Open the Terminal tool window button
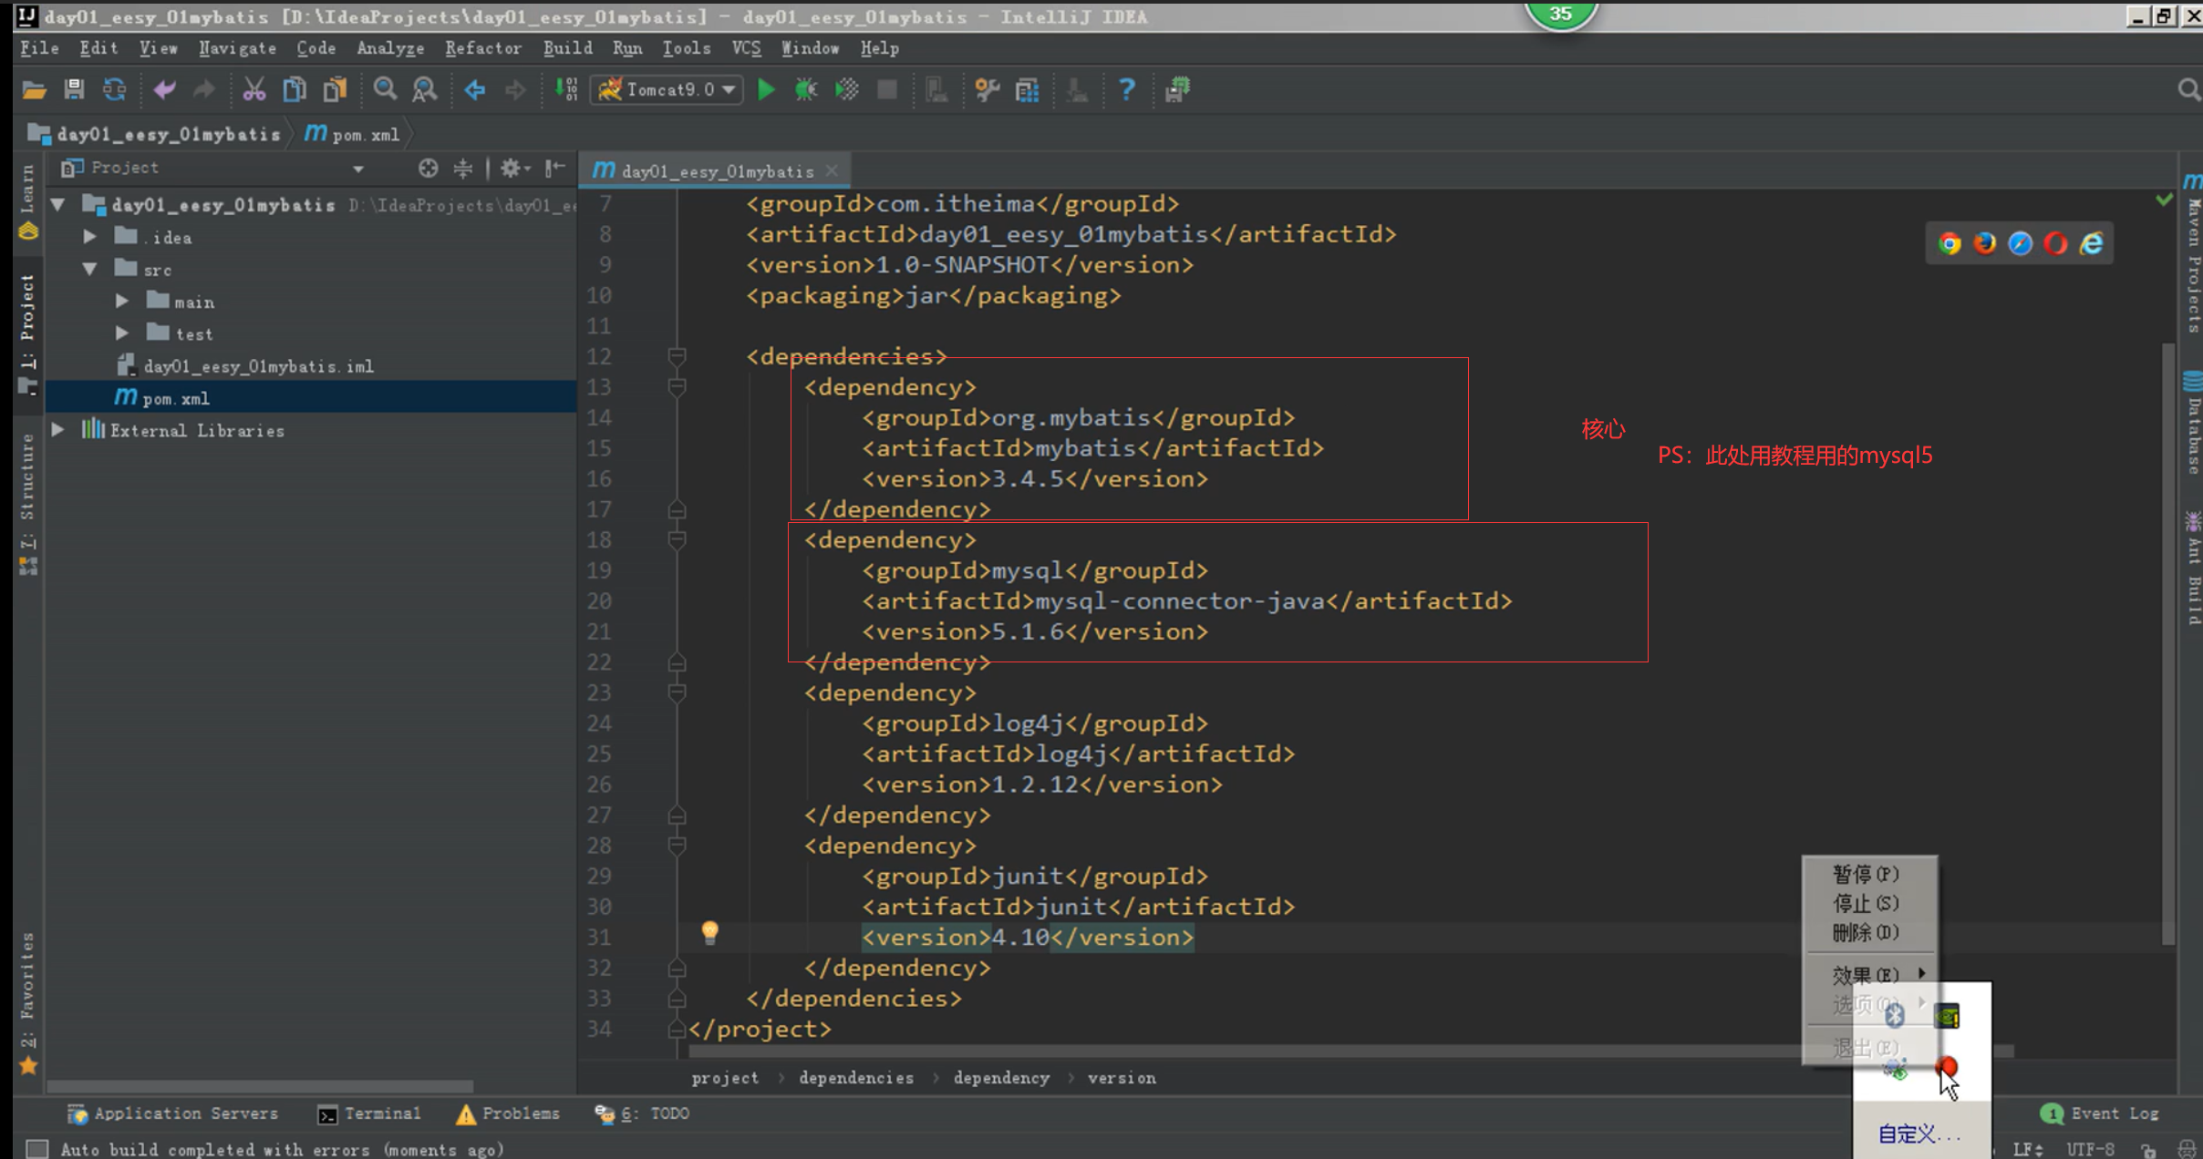2203x1159 pixels. [369, 1113]
